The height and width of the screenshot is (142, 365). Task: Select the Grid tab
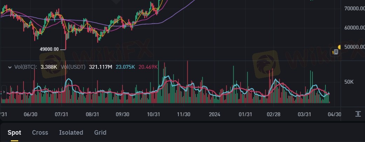[x=100, y=133]
